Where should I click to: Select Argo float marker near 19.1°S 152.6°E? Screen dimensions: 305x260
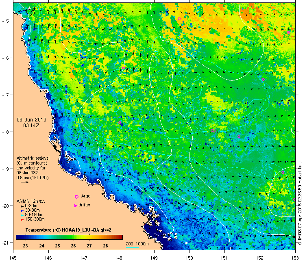coord(283,172)
